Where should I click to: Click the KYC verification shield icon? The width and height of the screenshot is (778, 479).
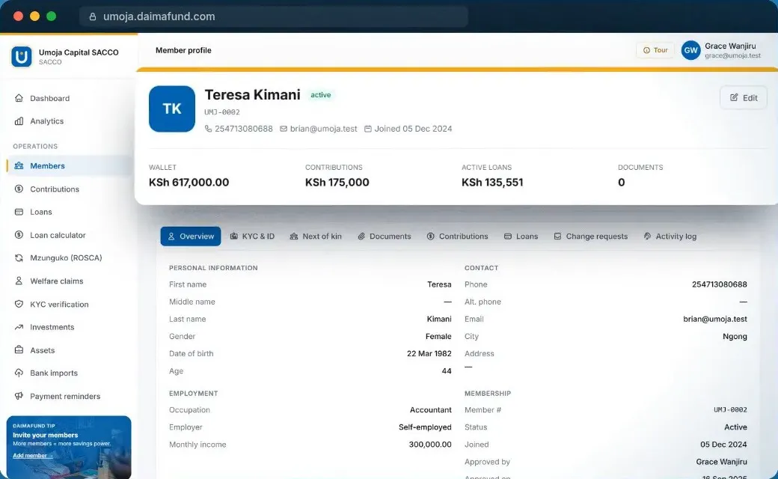tap(19, 304)
